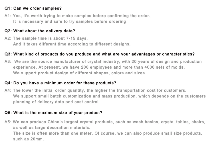The width and height of the screenshot is (214, 155).
Task: Click the line mentioning 200 employees and 4000 molds
Action: 99,67
